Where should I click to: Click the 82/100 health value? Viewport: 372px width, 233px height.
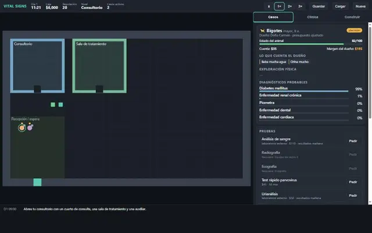pyautogui.click(x=357, y=41)
